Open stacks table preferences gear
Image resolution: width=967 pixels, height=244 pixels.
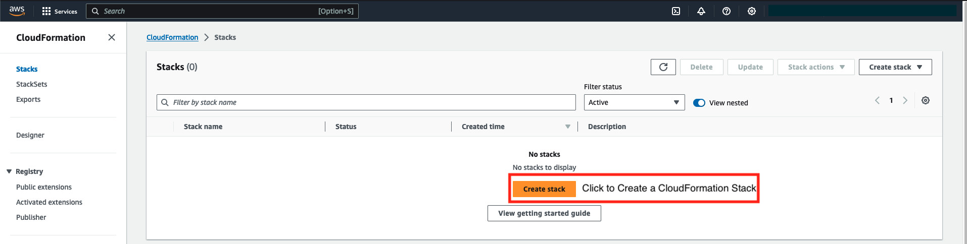click(926, 100)
